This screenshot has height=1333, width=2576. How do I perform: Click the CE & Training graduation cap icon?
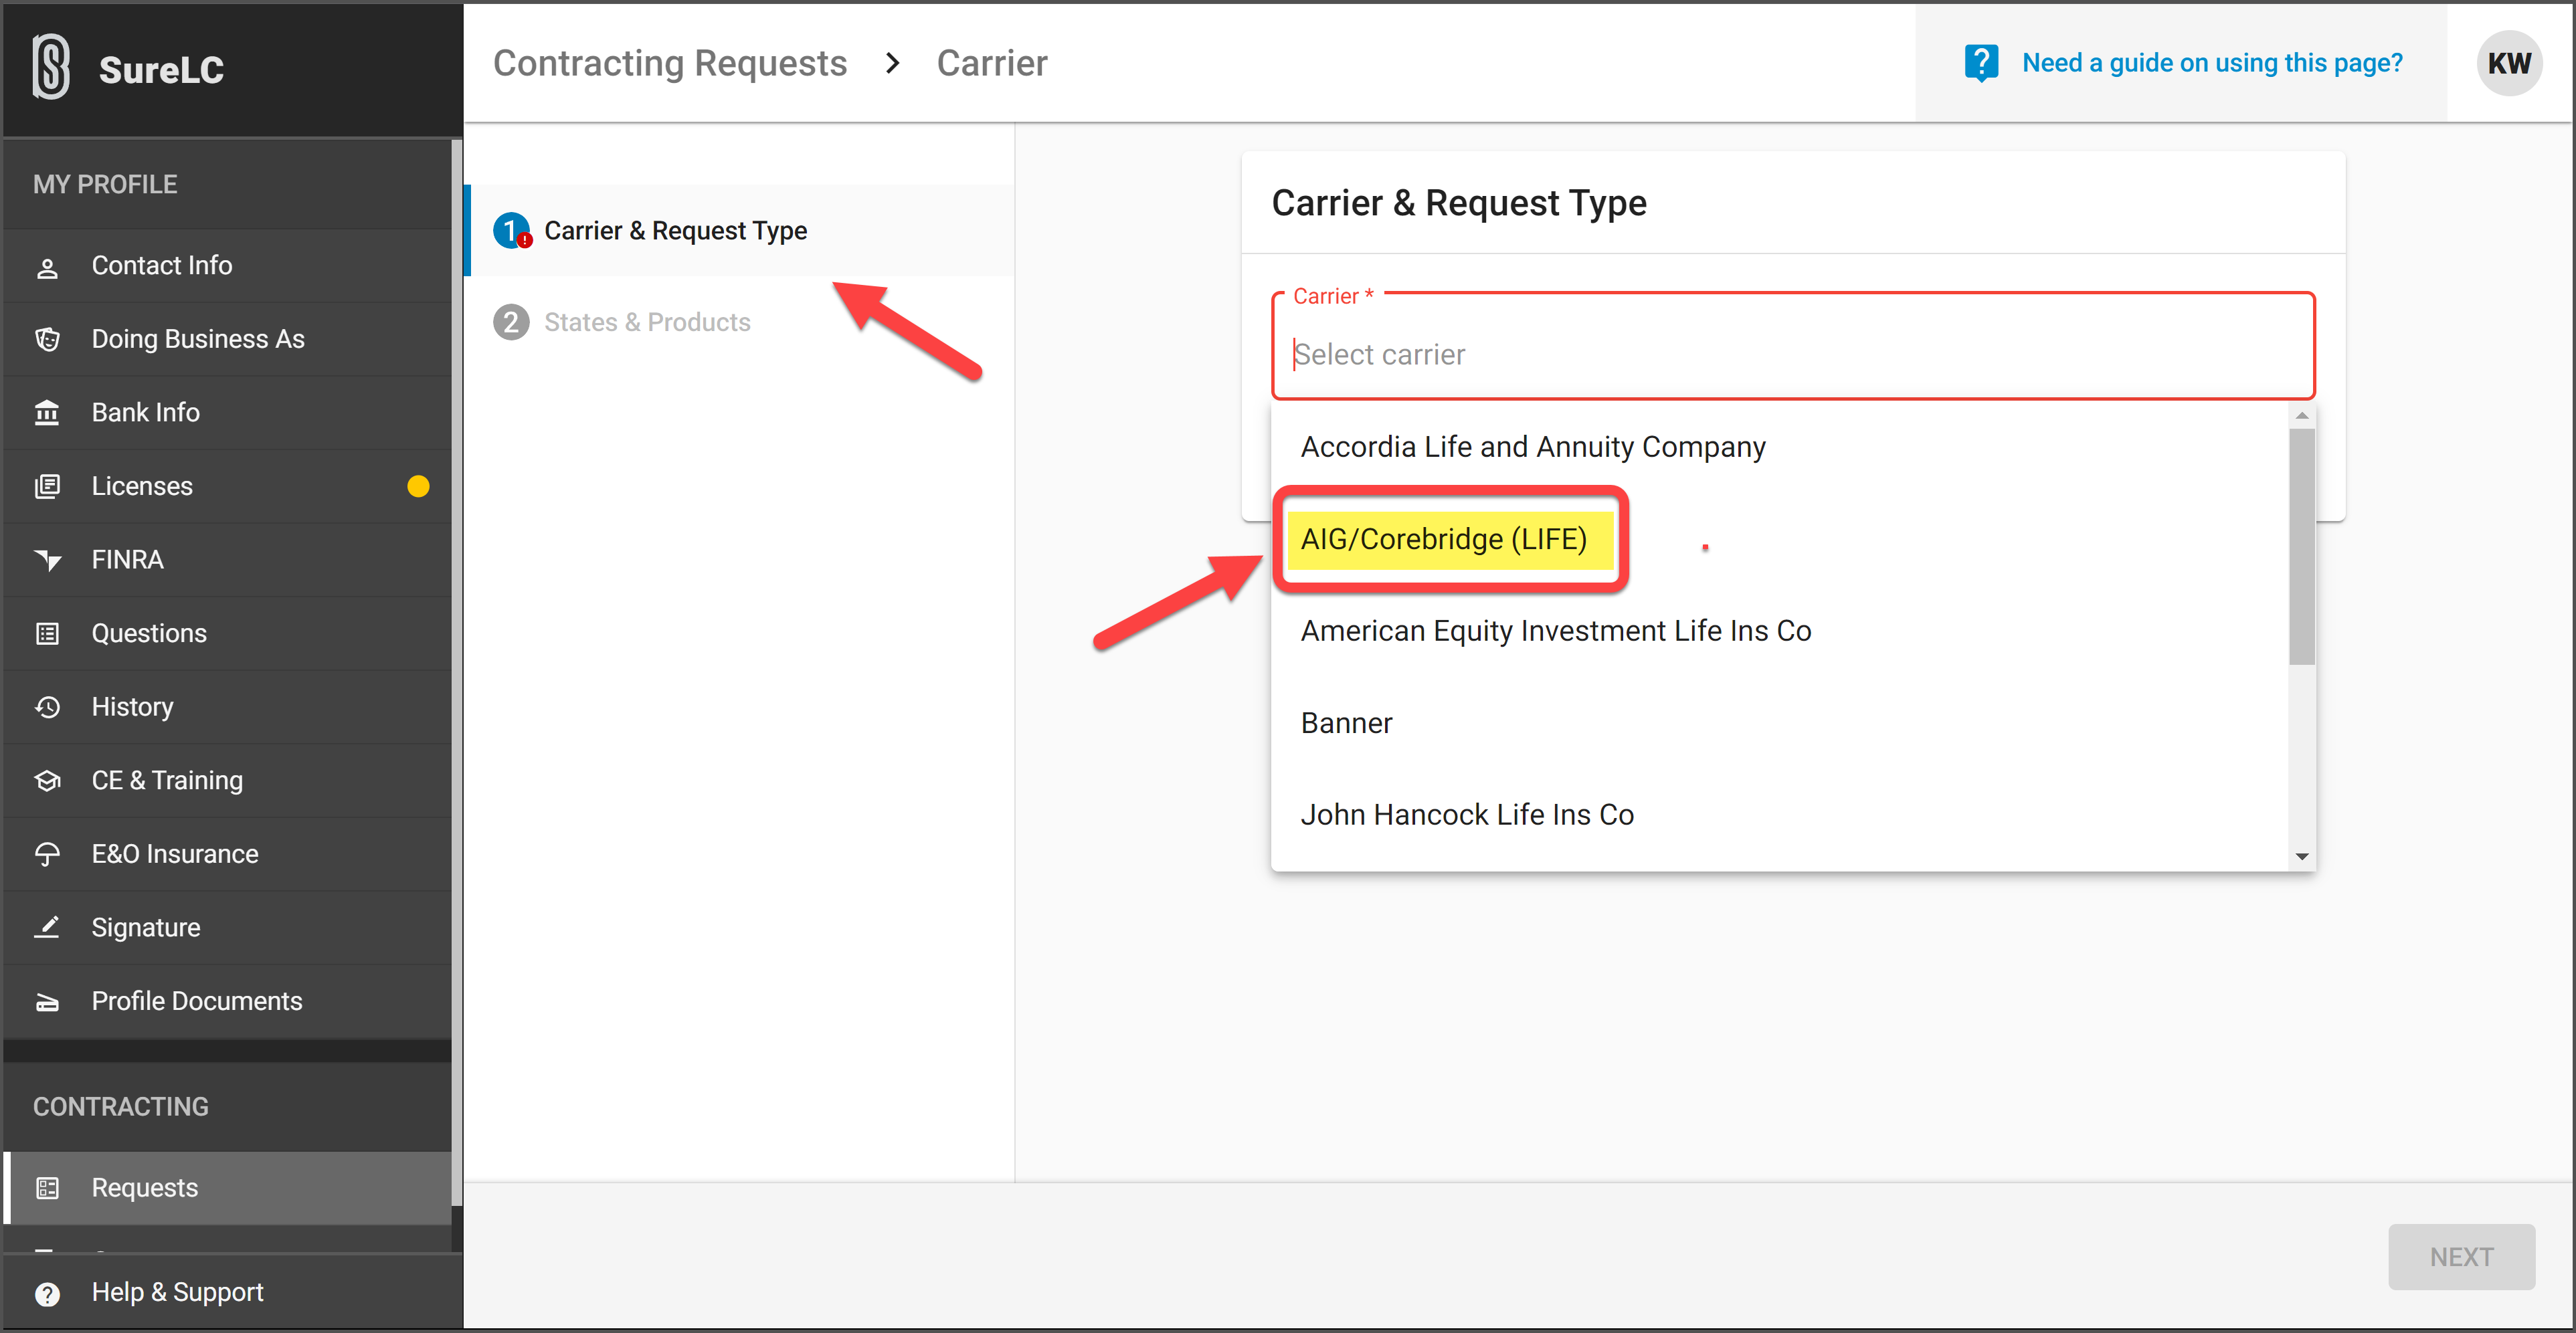(47, 780)
